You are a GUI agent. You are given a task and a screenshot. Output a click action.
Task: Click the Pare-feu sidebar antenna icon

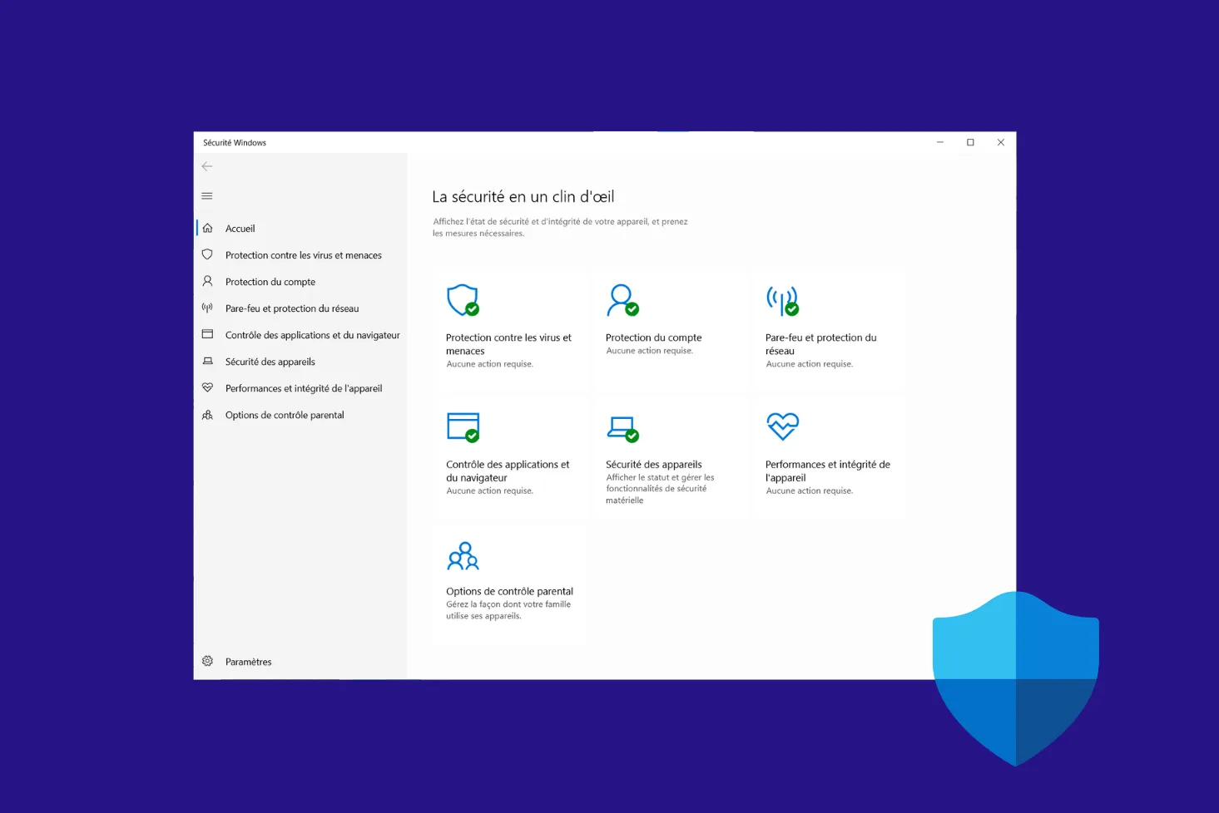click(208, 308)
